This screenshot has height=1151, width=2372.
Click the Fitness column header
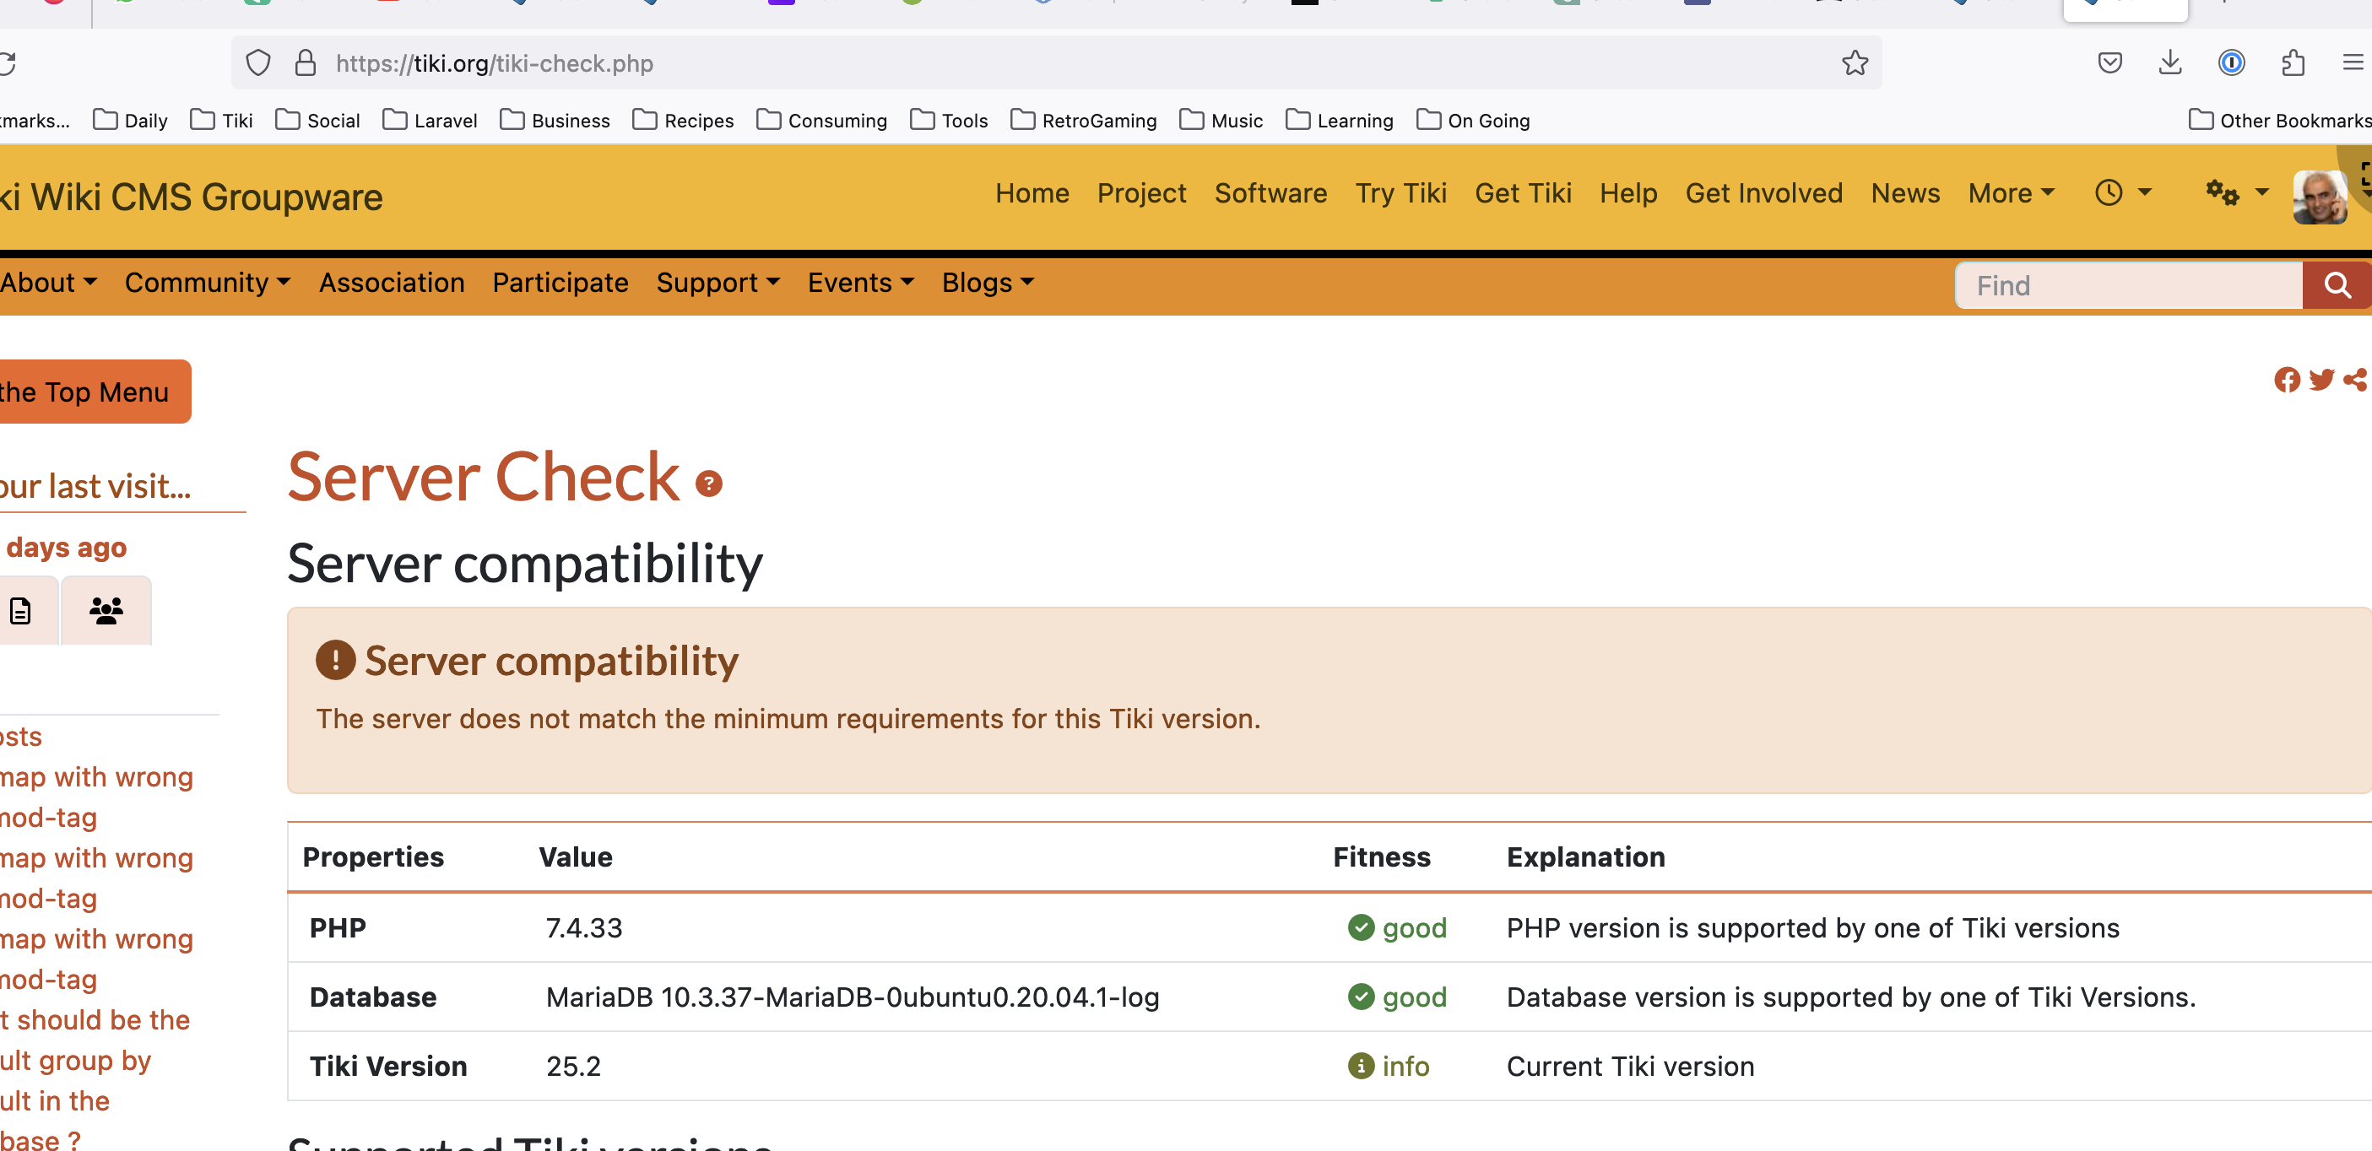[1381, 856]
